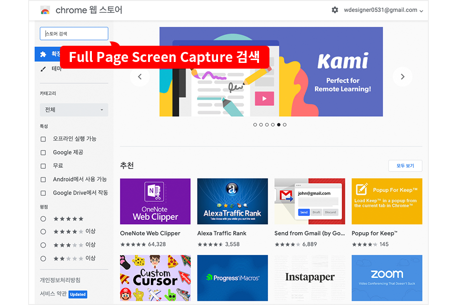This screenshot has height=305, width=457.
Task: Open Instapaper extension thumbnail
Action: pyautogui.click(x=309, y=278)
